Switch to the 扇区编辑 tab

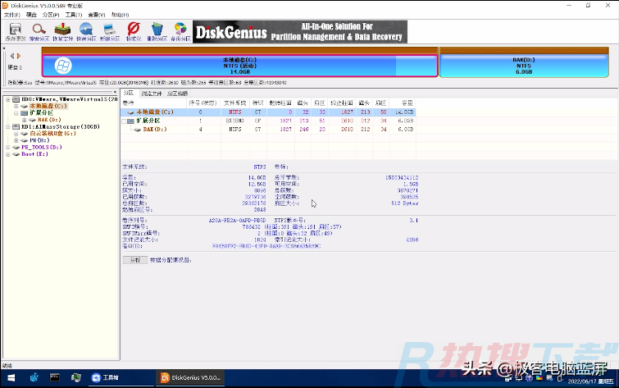point(177,94)
